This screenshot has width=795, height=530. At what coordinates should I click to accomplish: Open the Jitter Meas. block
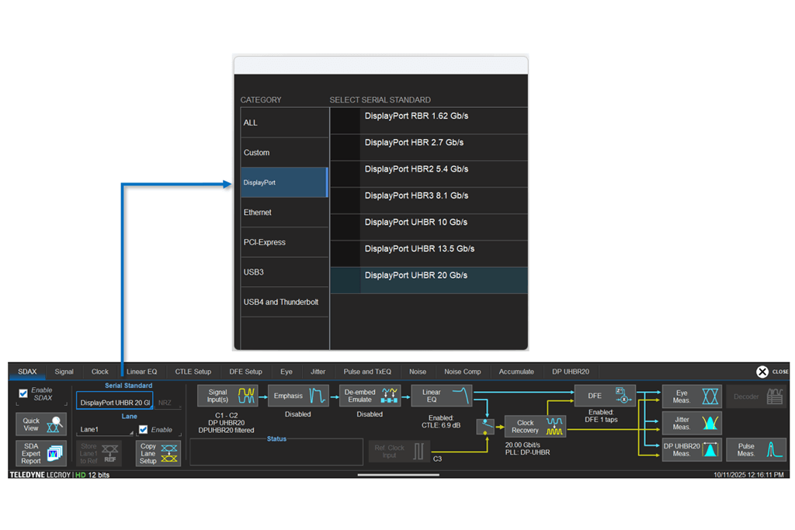[692, 423]
